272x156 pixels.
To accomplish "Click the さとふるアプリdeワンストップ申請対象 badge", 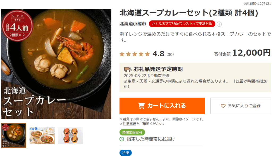I will point(182,24).
